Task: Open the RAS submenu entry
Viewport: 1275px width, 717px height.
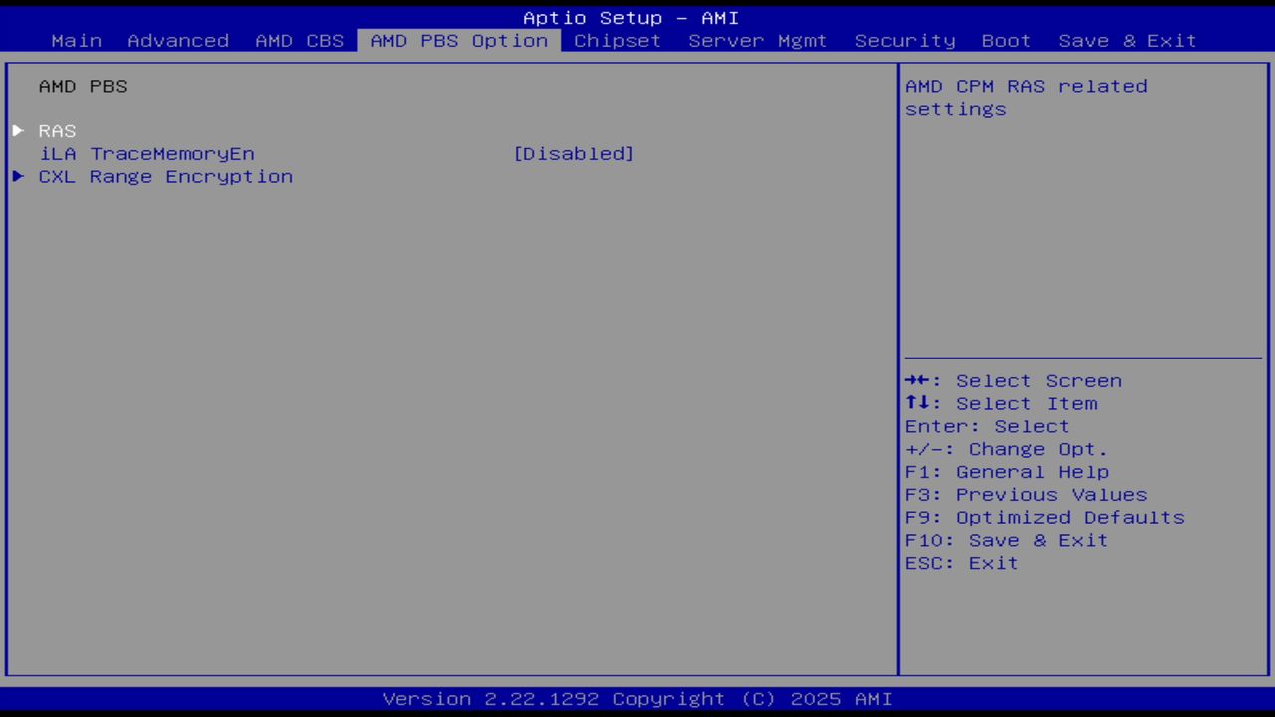Action: click(57, 131)
